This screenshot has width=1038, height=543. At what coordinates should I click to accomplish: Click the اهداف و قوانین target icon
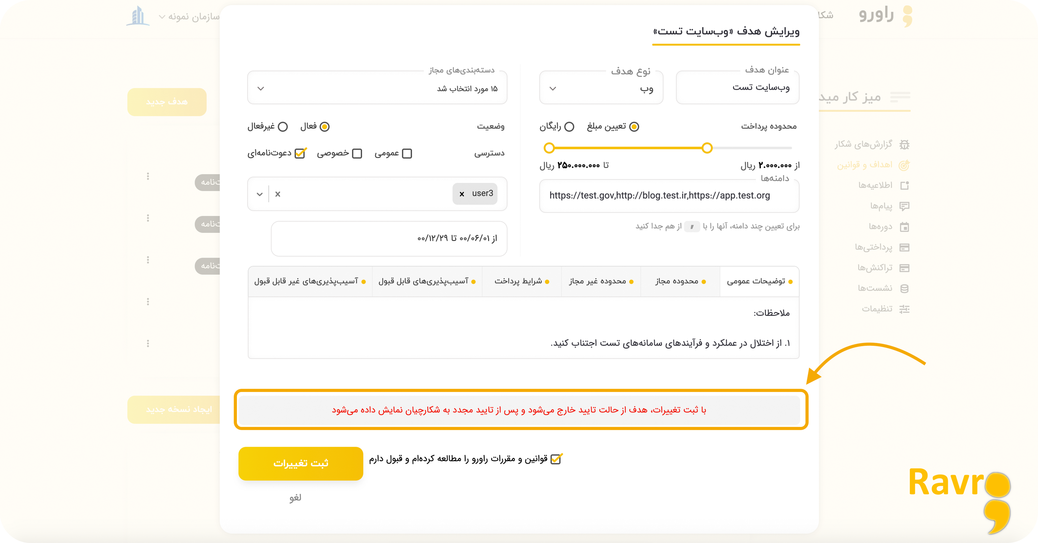coord(904,165)
